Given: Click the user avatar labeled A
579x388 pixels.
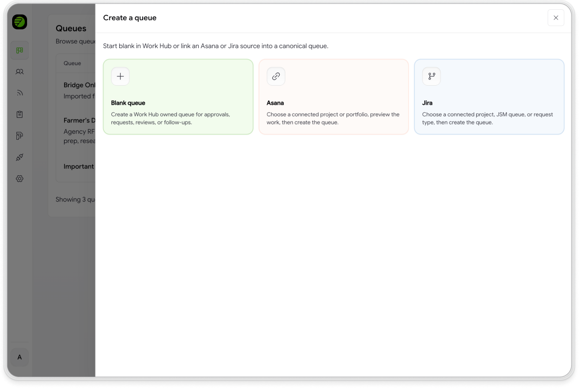Looking at the screenshot, I should 20,357.
